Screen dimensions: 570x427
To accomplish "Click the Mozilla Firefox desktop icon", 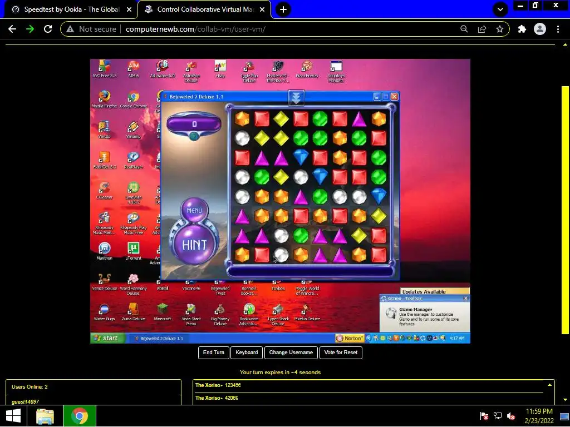I will click(x=104, y=99).
